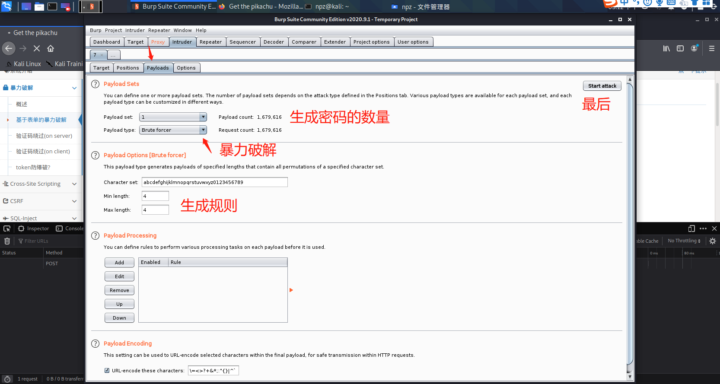Go back in Firefox browser

[9, 48]
